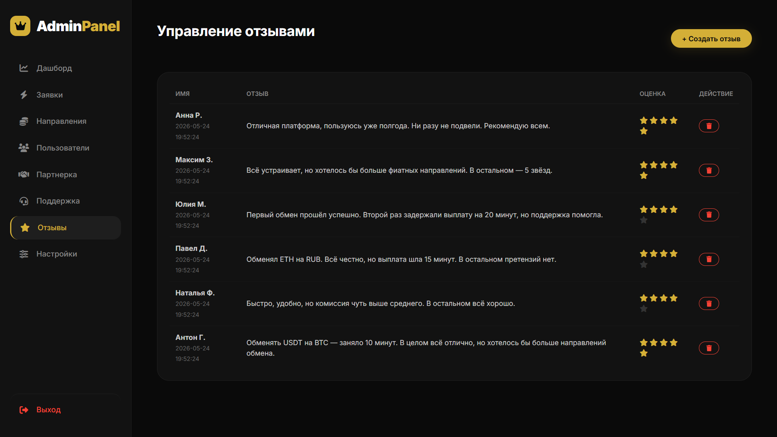Open Настройки page
The image size is (777, 437).
coord(66,254)
